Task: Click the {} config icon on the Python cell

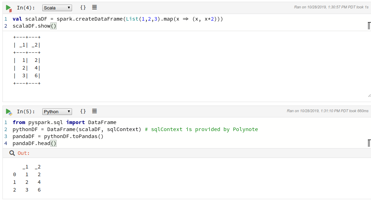Action: (83, 111)
